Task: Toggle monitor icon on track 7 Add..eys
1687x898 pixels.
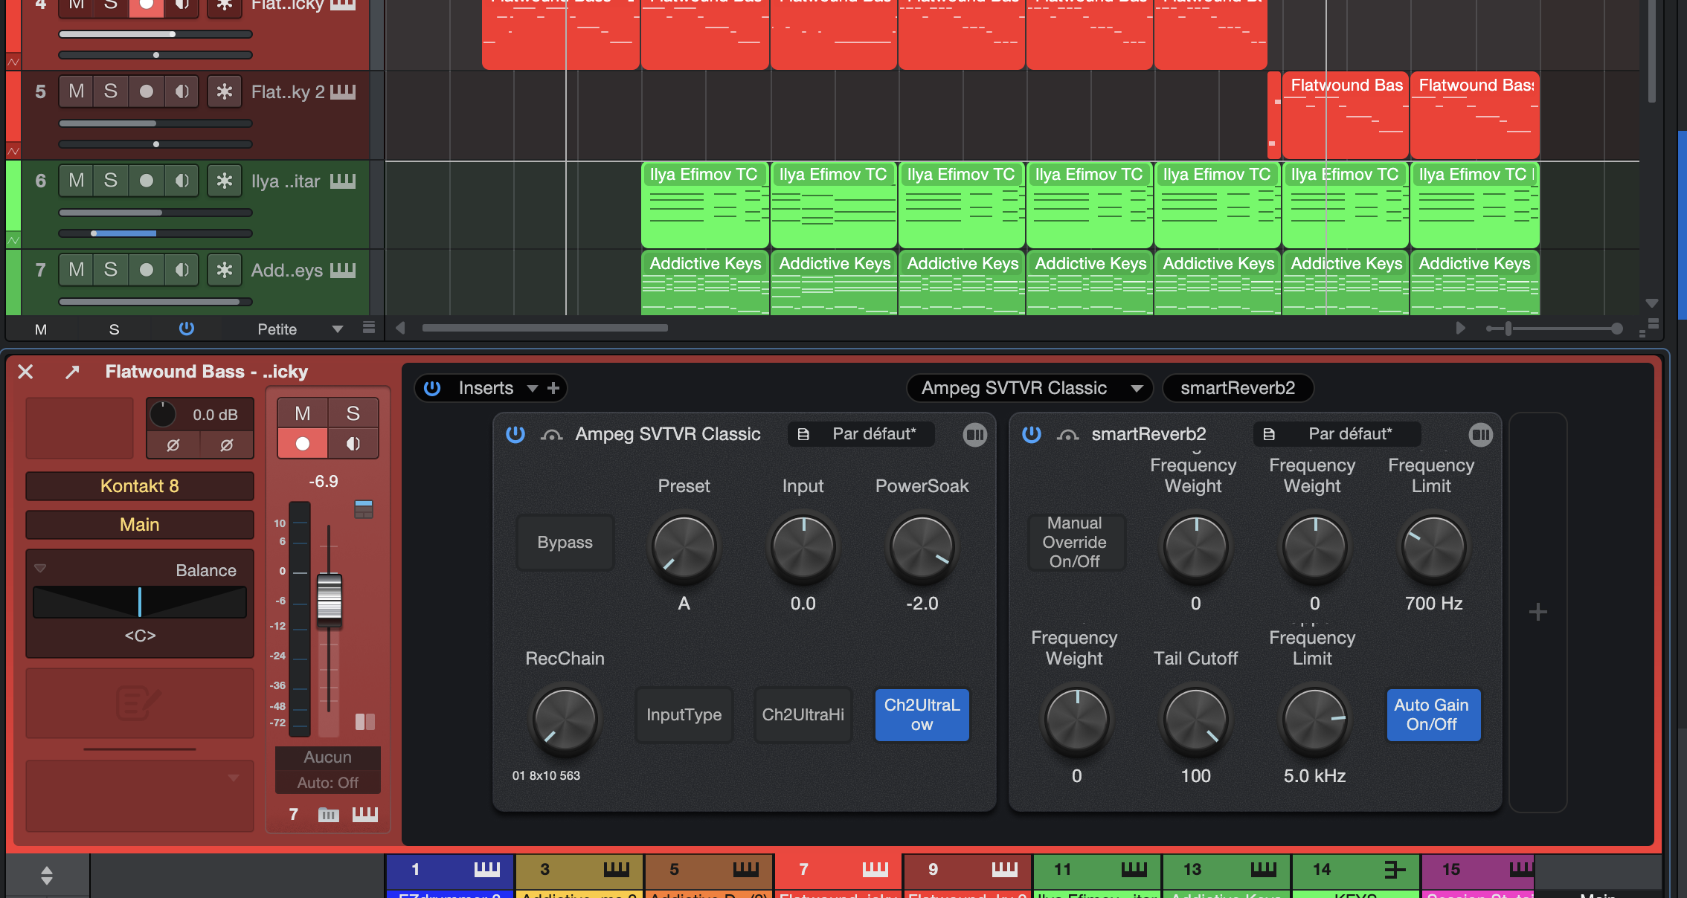Action: click(181, 270)
